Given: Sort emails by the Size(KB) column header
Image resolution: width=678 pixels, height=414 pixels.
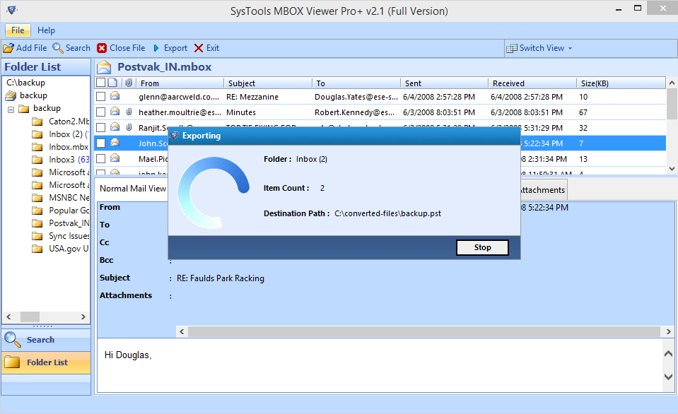Looking at the screenshot, I should 621,83.
